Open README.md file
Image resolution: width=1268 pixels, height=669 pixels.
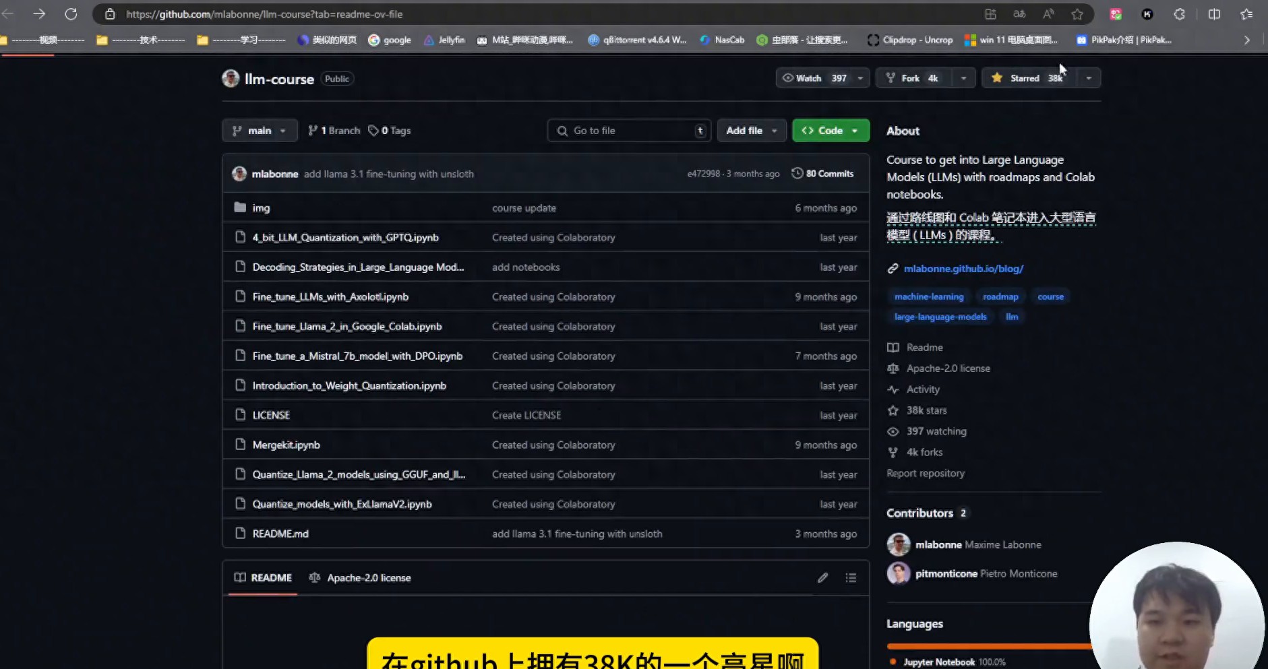tap(280, 534)
